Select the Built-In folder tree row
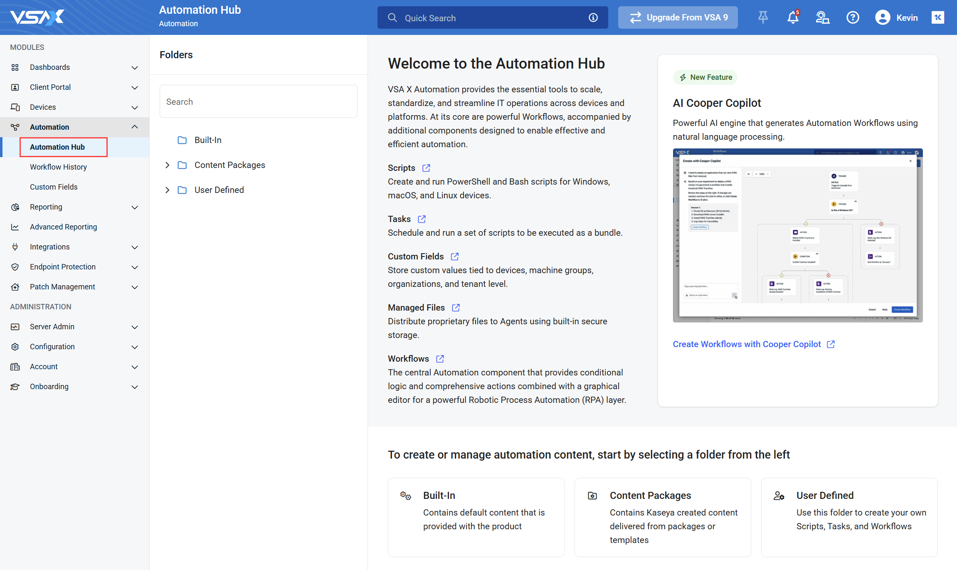The width and height of the screenshot is (957, 570). (259, 140)
